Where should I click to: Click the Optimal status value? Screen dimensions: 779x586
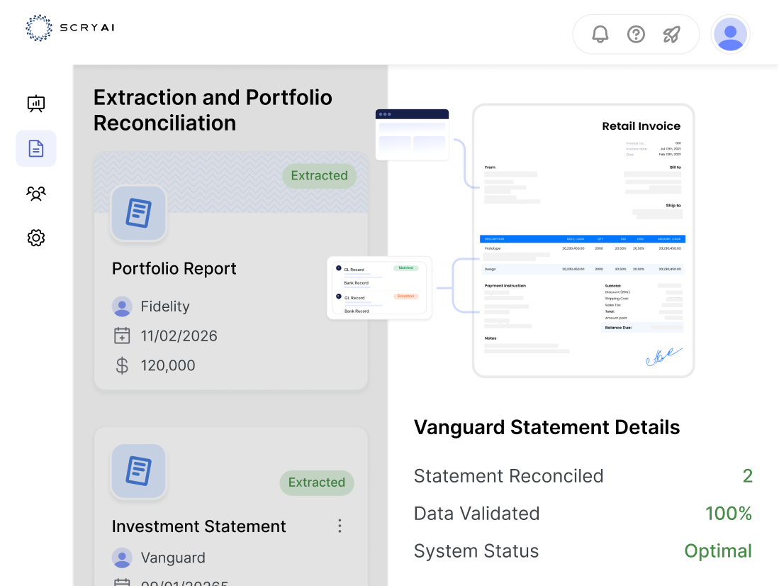[718, 551]
